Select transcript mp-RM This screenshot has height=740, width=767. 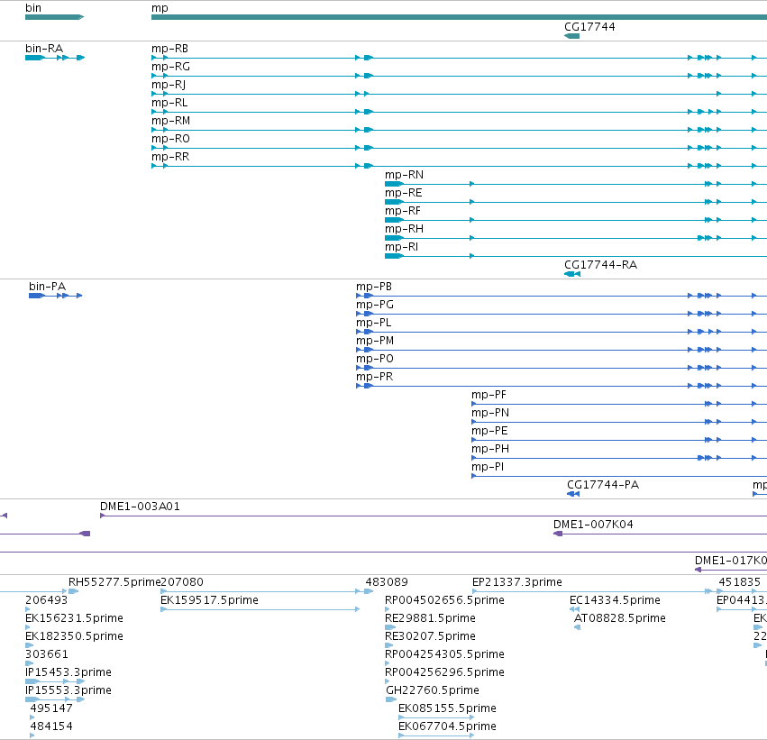(x=459, y=130)
